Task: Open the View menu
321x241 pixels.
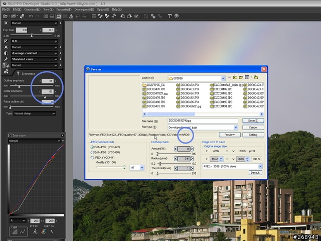Action: tap(48, 10)
